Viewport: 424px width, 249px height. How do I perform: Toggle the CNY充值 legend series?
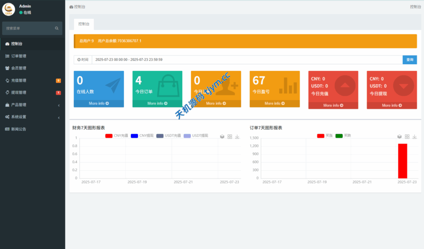pyautogui.click(x=117, y=135)
